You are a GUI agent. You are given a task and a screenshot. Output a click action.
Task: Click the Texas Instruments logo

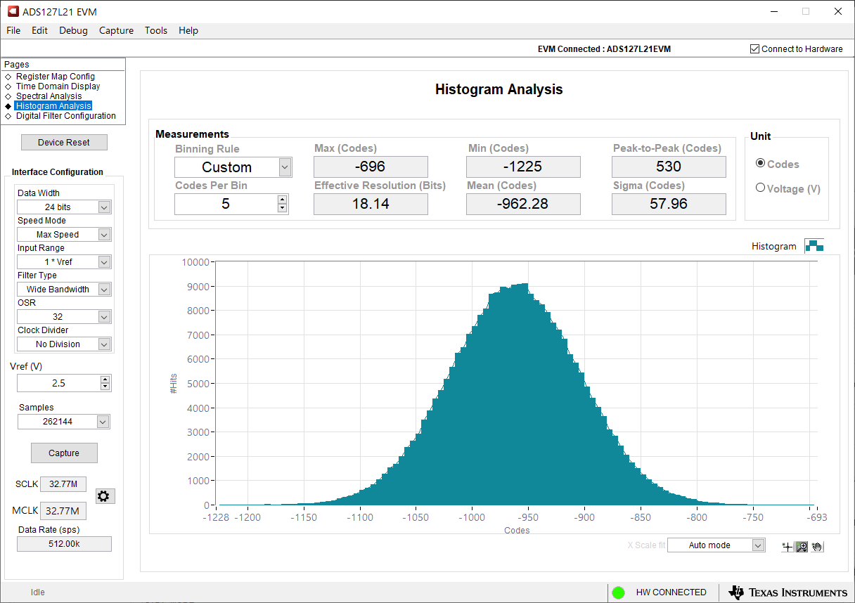pyautogui.click(x=787, y=592)
